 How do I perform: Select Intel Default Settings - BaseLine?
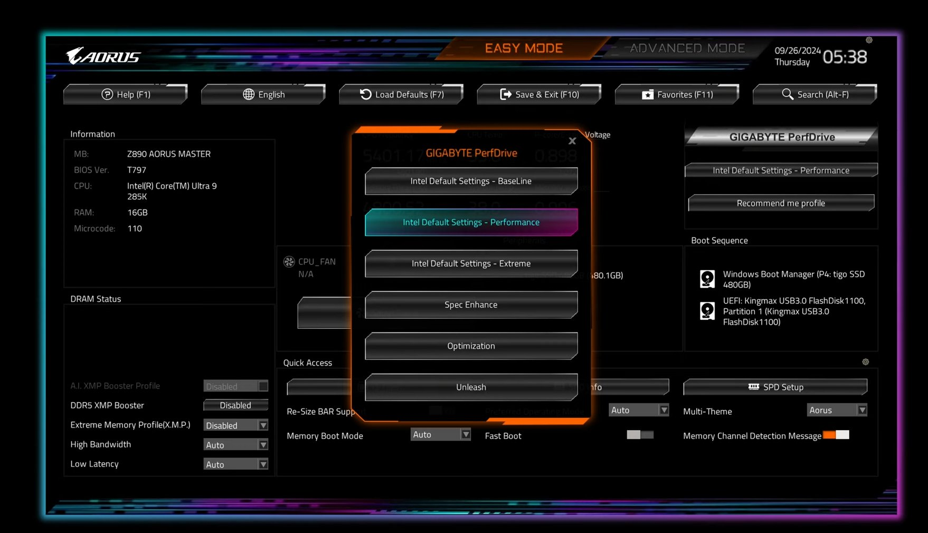pos(471,181)
